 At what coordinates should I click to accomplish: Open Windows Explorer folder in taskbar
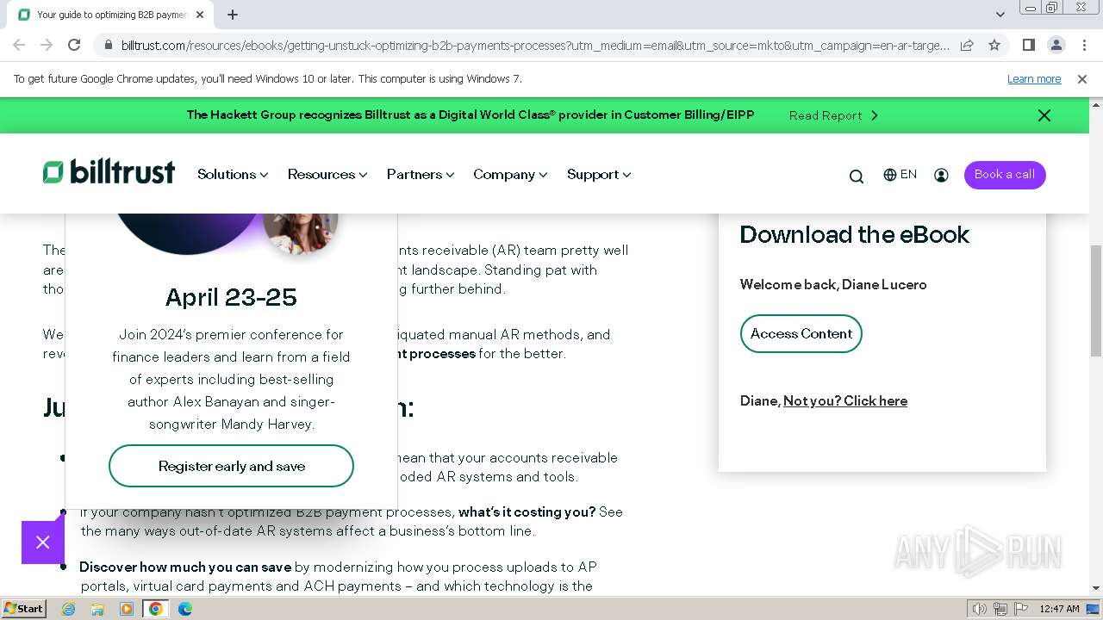97,609
